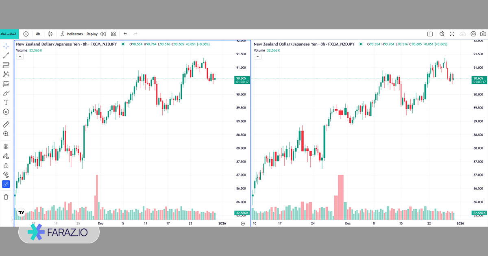Viewport: 488px width, 256px height.
Task: Select the ruler measure tool
Action: point(6,124)
